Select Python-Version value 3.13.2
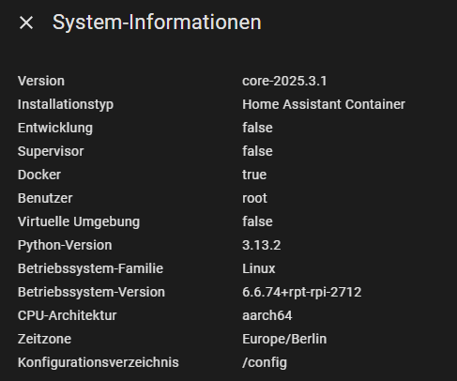This screenshot has width=457, height=381. tap(262, 245)
